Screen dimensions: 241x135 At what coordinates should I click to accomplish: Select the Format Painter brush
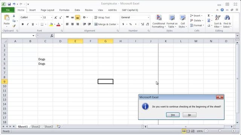14,26
